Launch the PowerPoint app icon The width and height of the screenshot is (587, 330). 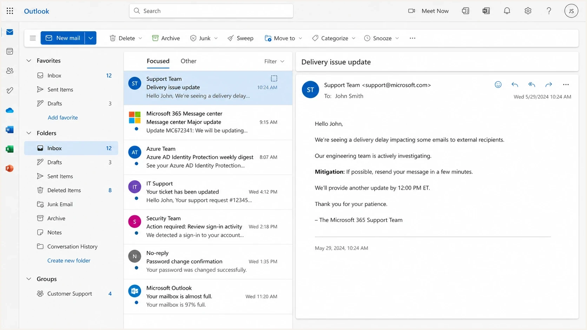point(10,168)
